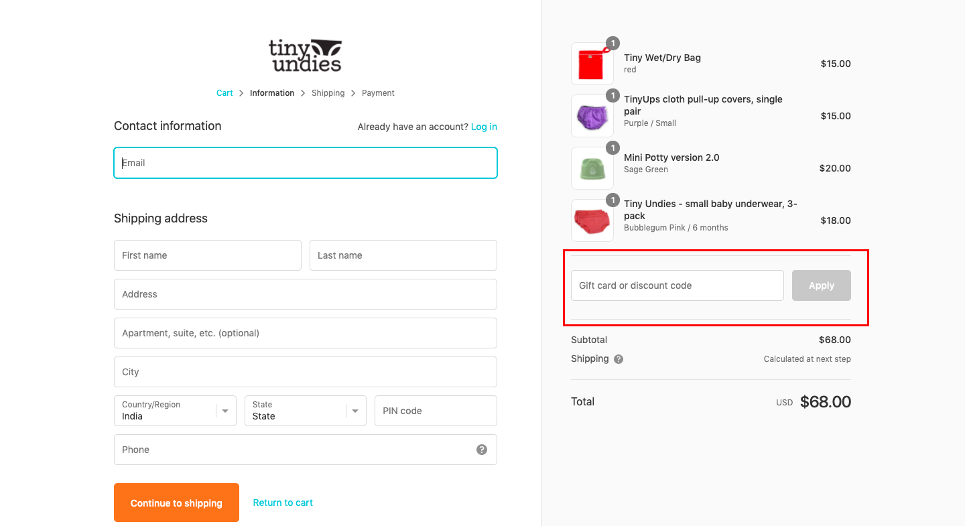
Task: Focus the Address field
Action: (x=306, y=294)
